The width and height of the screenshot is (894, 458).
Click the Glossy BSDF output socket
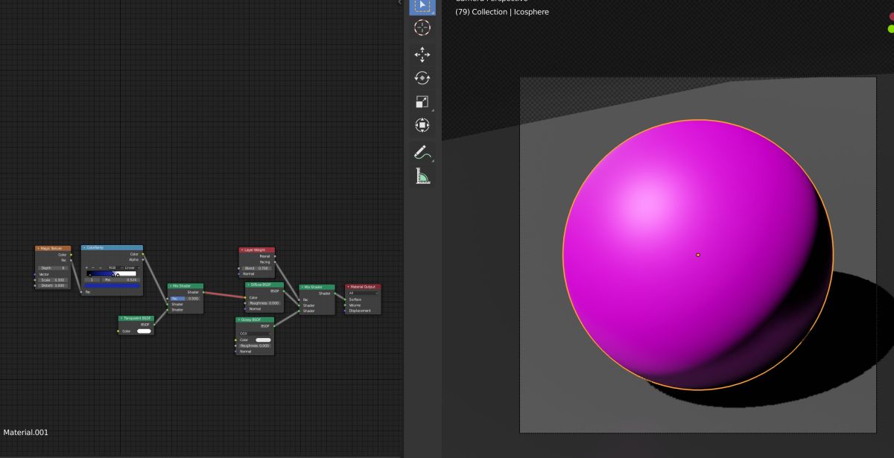tap(274, 326)
